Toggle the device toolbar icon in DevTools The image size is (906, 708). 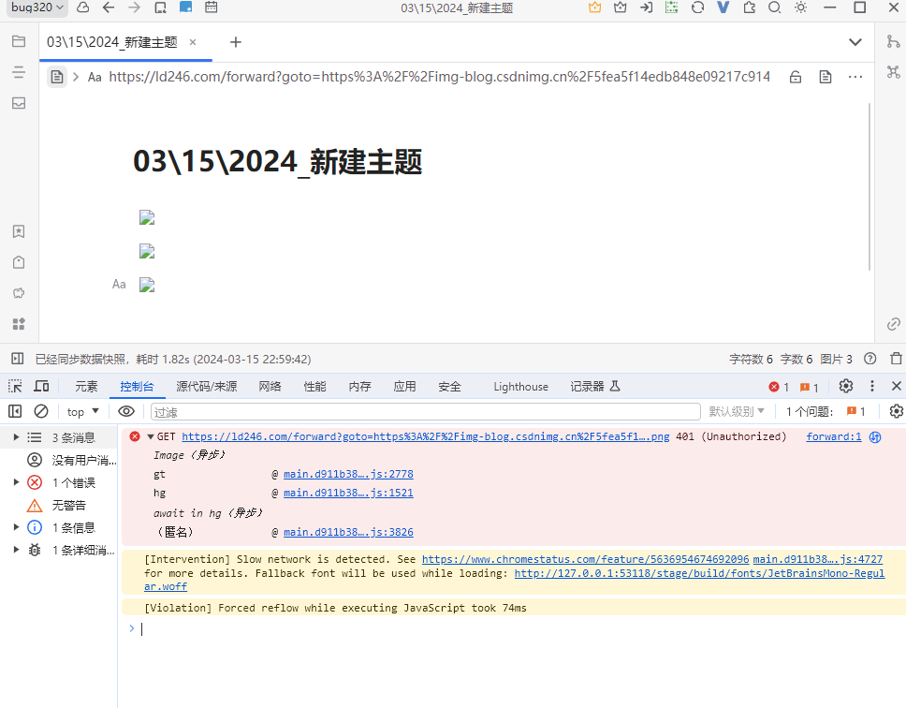[x=41, y=386]
